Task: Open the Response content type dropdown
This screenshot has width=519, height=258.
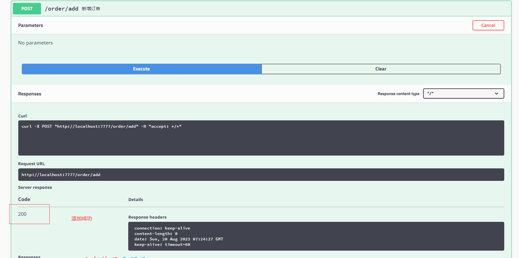Action: (464, 93)
